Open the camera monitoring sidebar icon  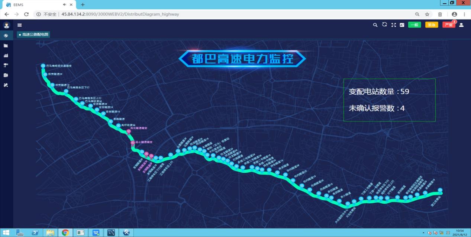tap(6, 65)
